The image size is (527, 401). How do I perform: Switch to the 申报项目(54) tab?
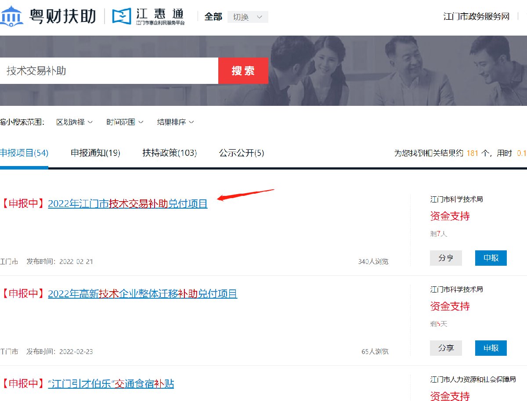point(24,153)
